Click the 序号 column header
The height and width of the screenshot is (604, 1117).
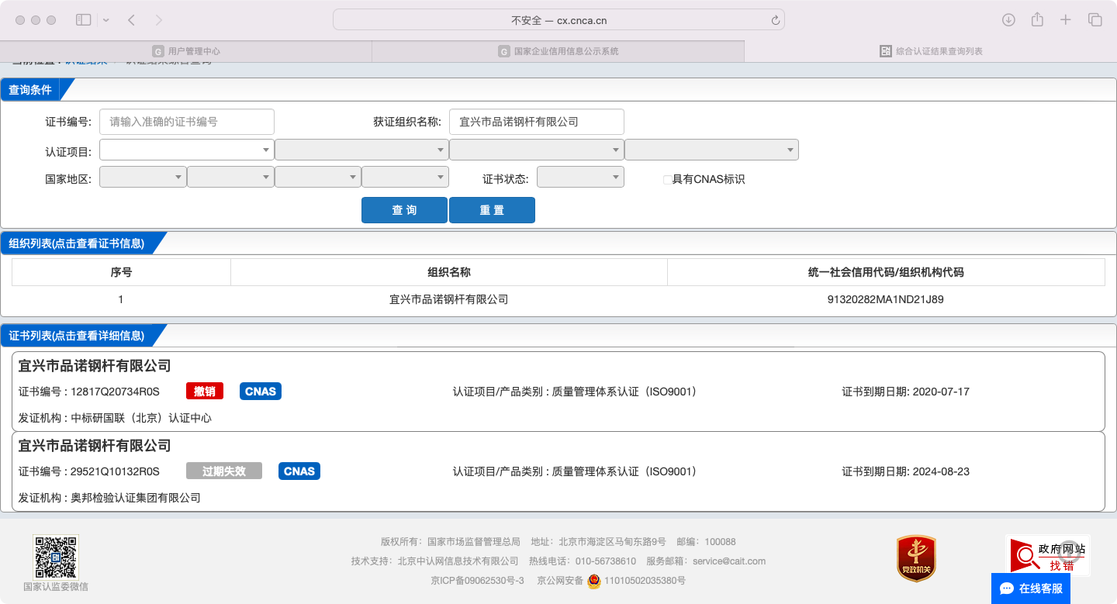click(x=121, y=272)
